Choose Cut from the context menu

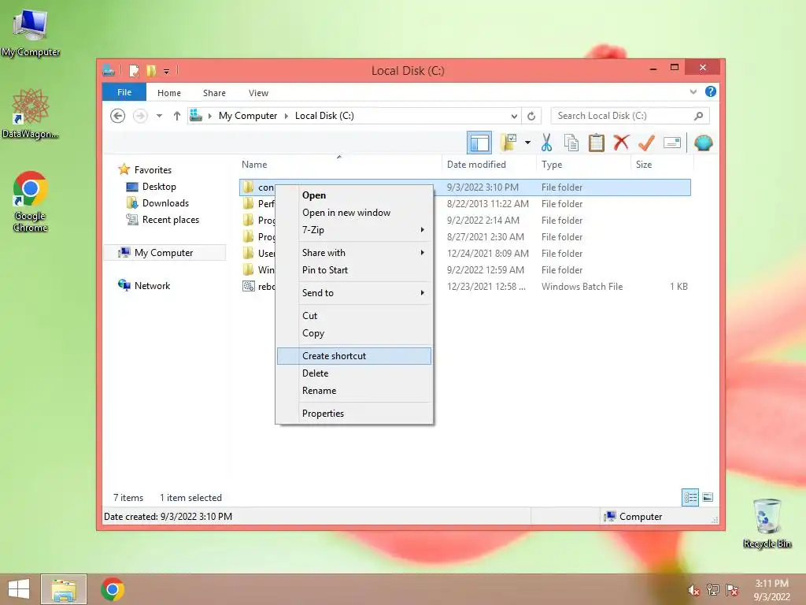click(x=354, y=315)
